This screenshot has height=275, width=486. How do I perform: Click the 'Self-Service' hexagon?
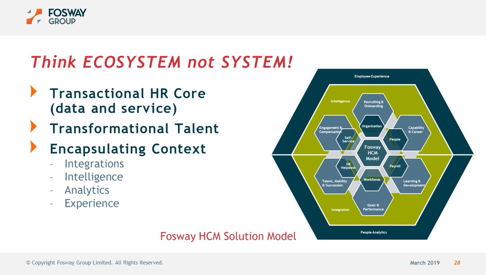click(348, 139)
